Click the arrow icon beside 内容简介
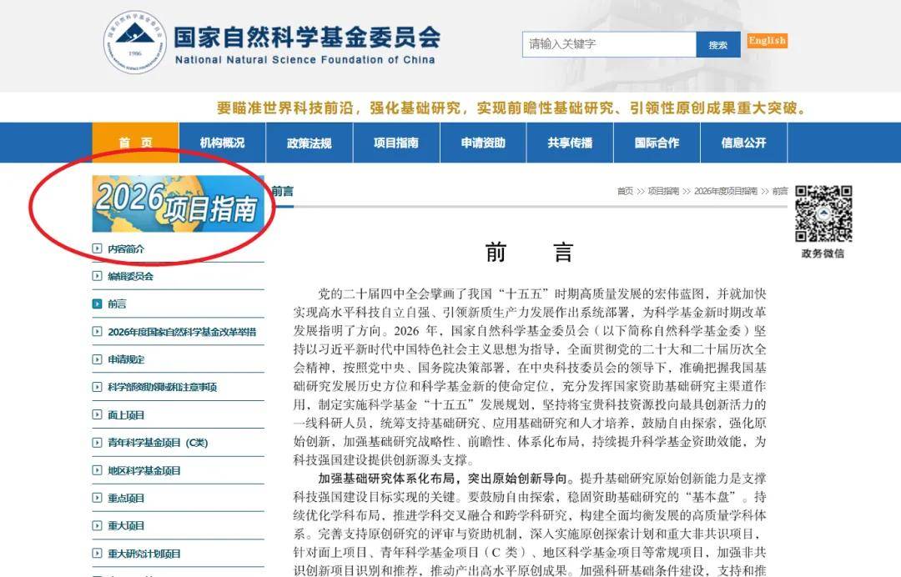Viewport: 901px width, 577px height. (x=98, y=248)
